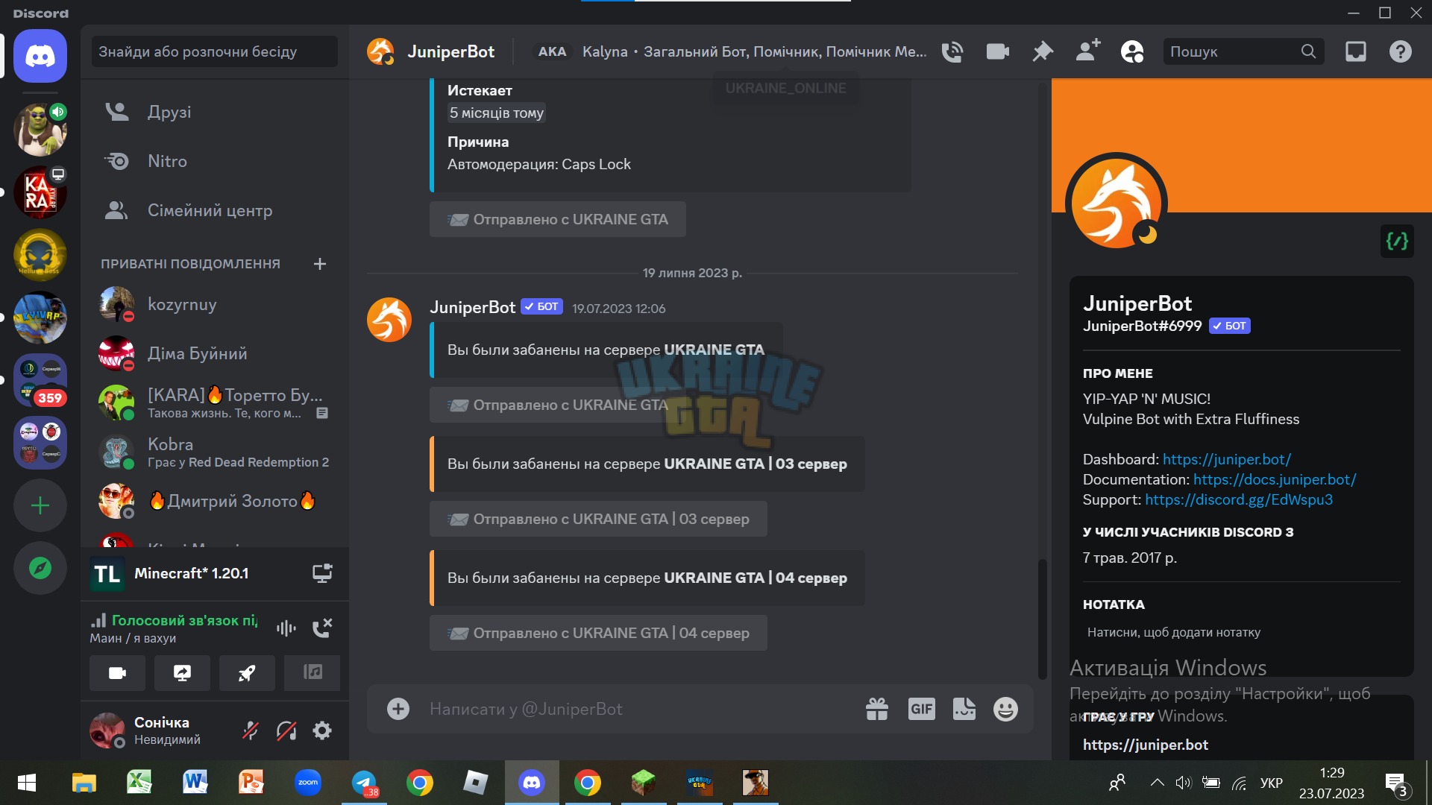Screen dimensions: 1432x805
Task: Open the [KARA] Торетто conversation
Action: tap(215, 402)
